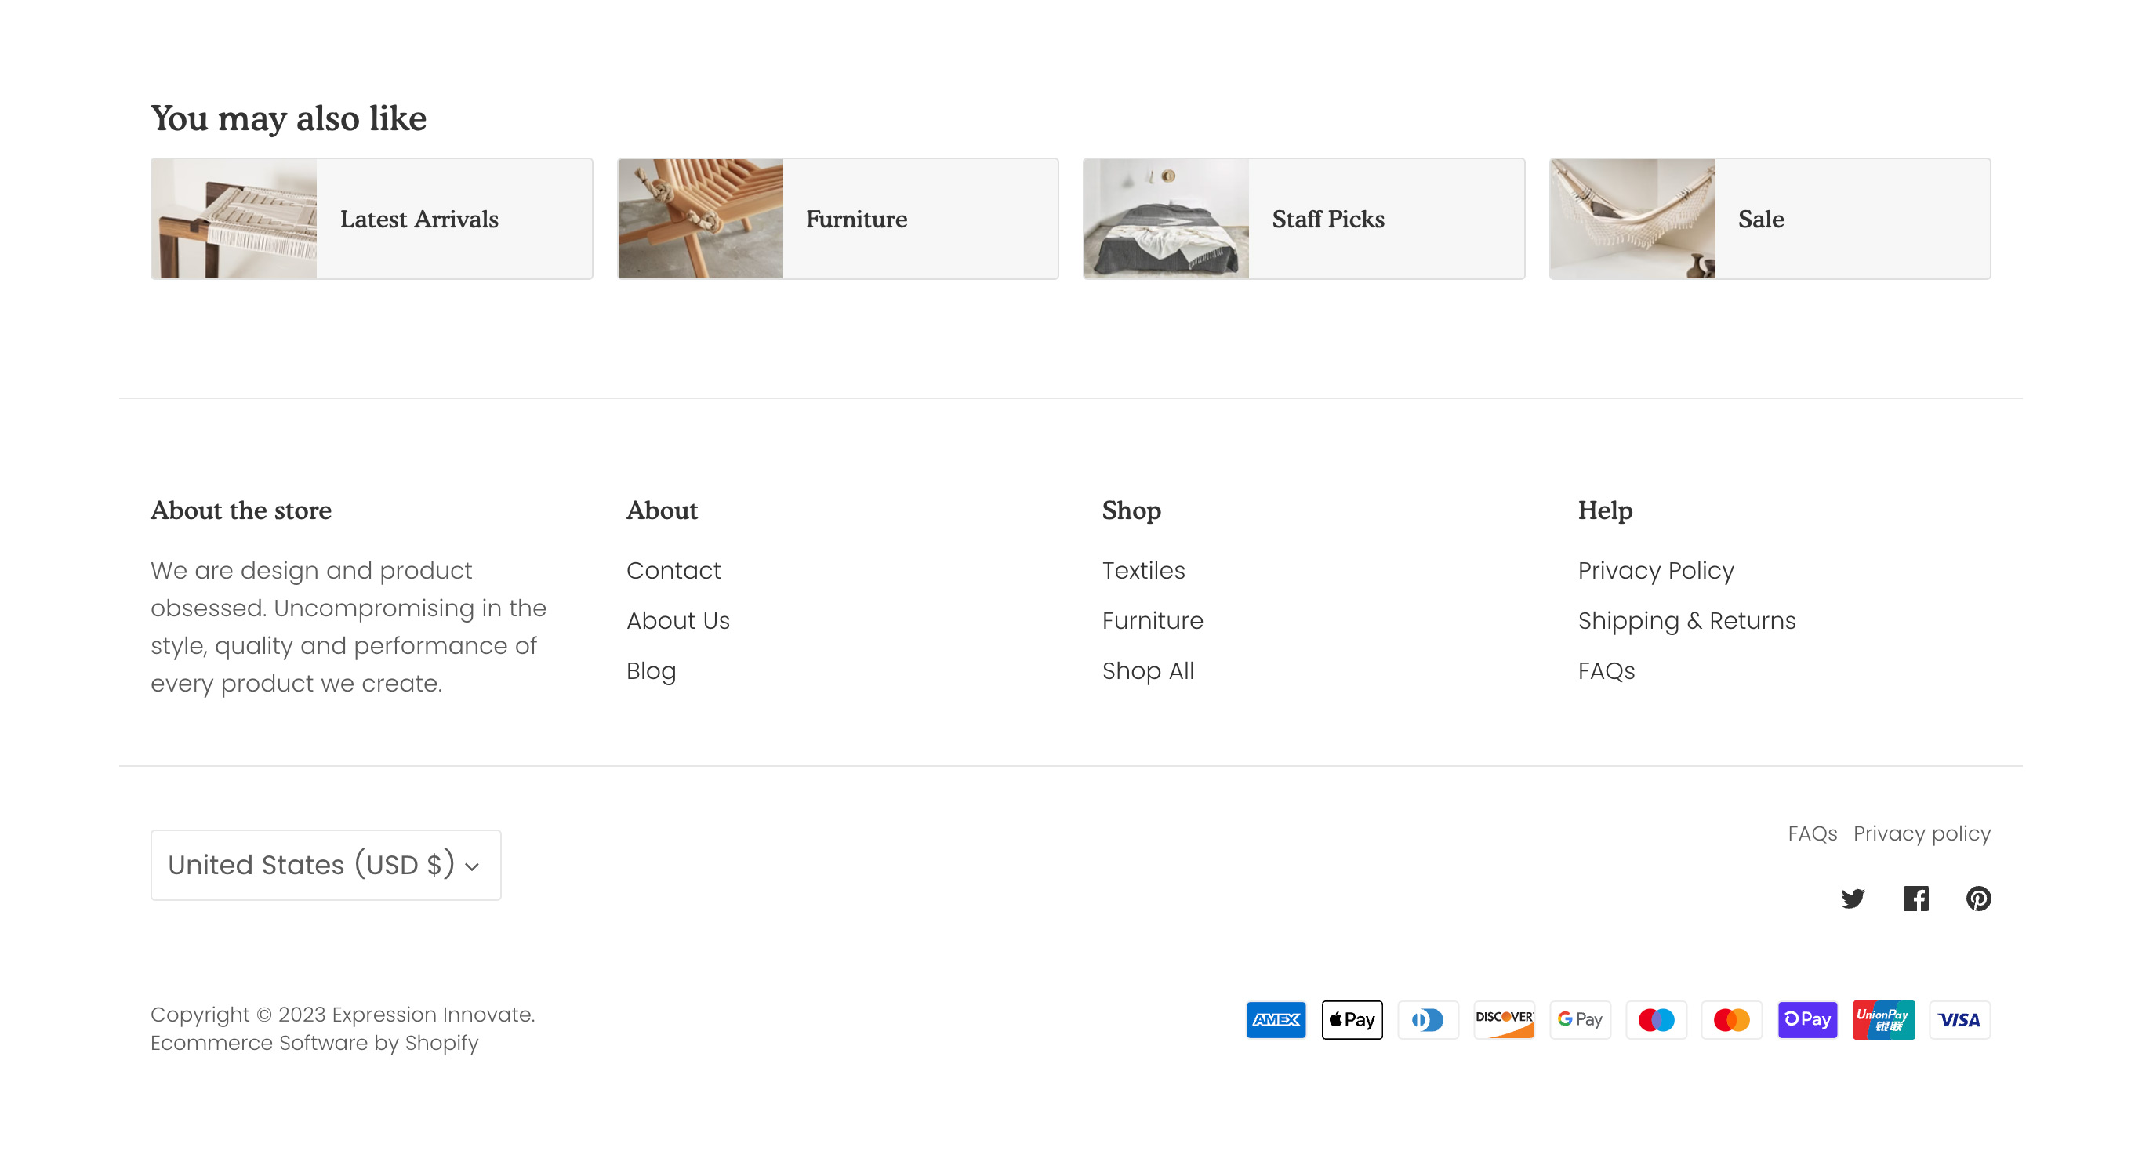Click the Google Pay payment icon
Image resolution: width=2142 pixels, height=1151 pixels.
1580,1019
